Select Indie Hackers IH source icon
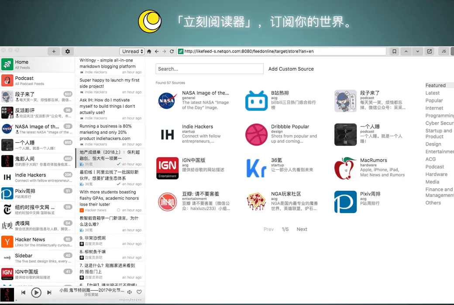 (167, 135)
